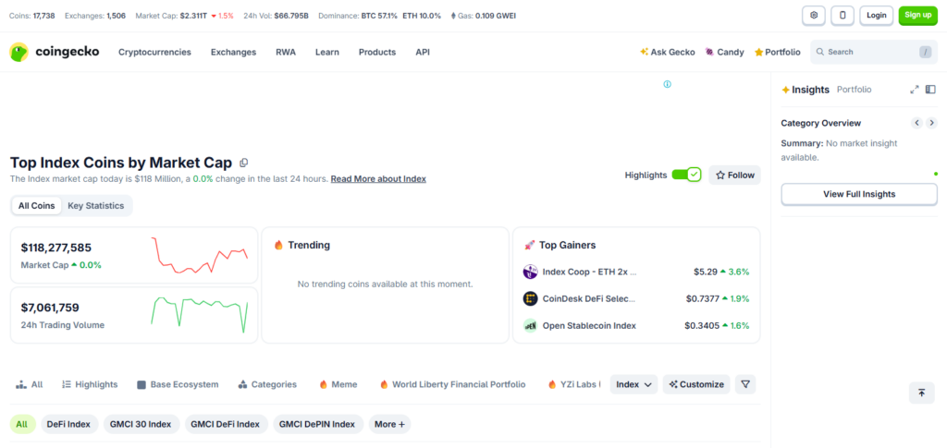Expand the Insights panel to fullscreen

(x=915, y=90)
